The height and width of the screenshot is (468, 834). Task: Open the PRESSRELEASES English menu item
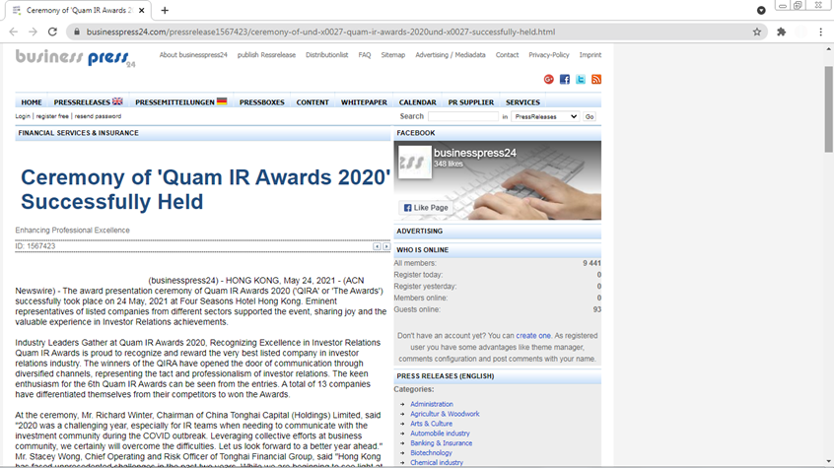[x=88, y=102]
